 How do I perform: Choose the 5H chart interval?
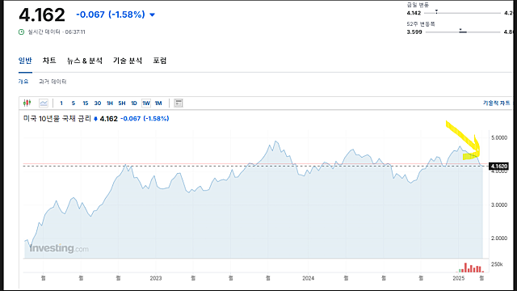122,103
